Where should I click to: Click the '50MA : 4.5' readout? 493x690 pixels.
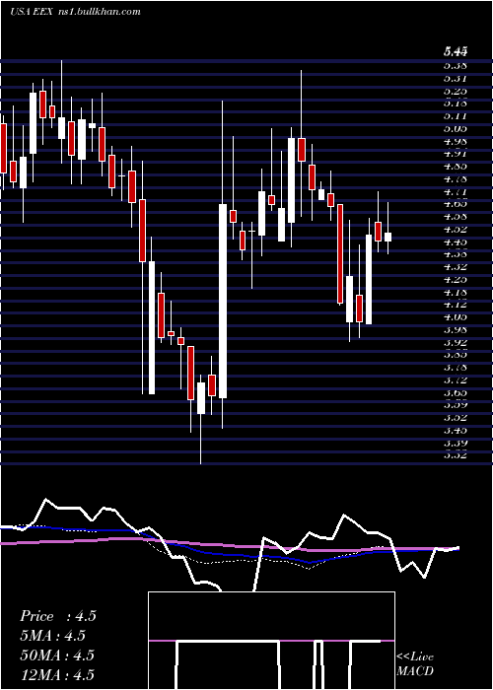click(57, 655)
